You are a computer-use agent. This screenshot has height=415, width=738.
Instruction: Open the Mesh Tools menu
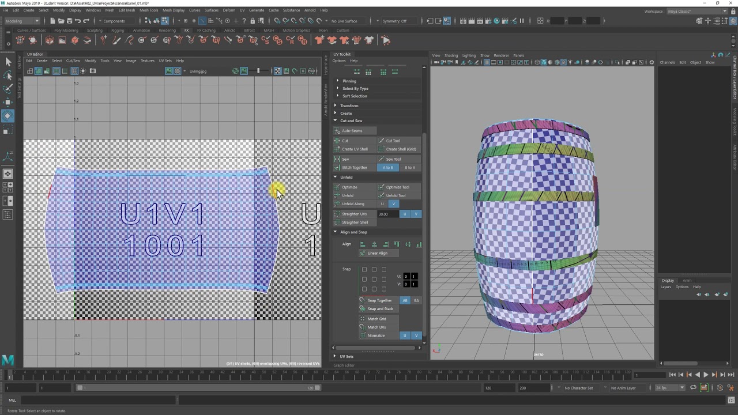tap(149, 10)
